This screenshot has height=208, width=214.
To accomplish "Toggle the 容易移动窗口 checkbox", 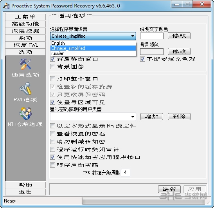I will (x=52, y=59).
